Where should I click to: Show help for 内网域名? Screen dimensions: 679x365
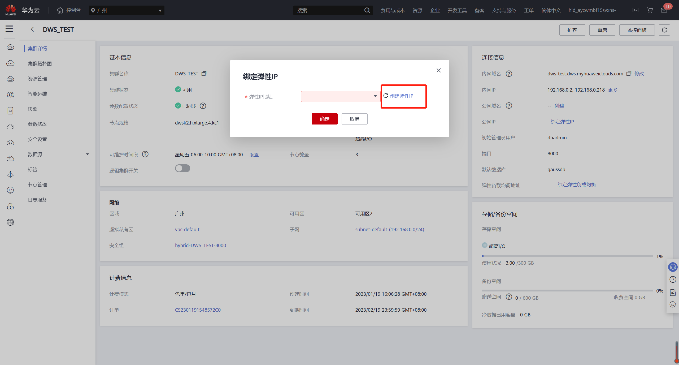coord(509,74)
